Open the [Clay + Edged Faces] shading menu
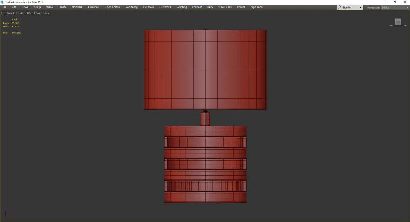The image size is (410, 222). 39,13
